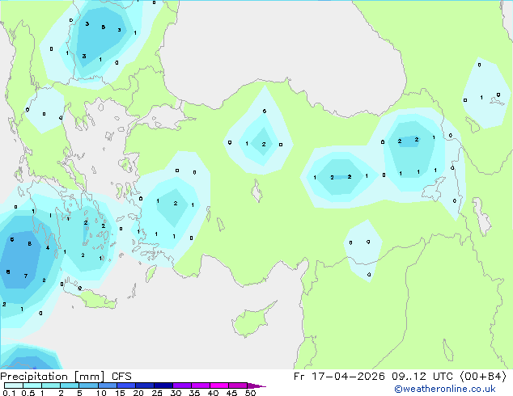Viewport: 513px width, 396px height.
Task: Pick the 10–15 mm legend color swatch
Action: (108, 385)
